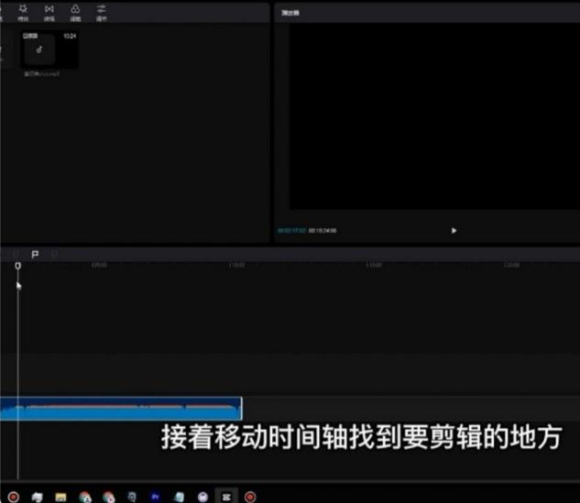The width and height of the screenshot is (580, 503).
Task: Open the first Chrome icon in taskbar
Action: (84, 497)
